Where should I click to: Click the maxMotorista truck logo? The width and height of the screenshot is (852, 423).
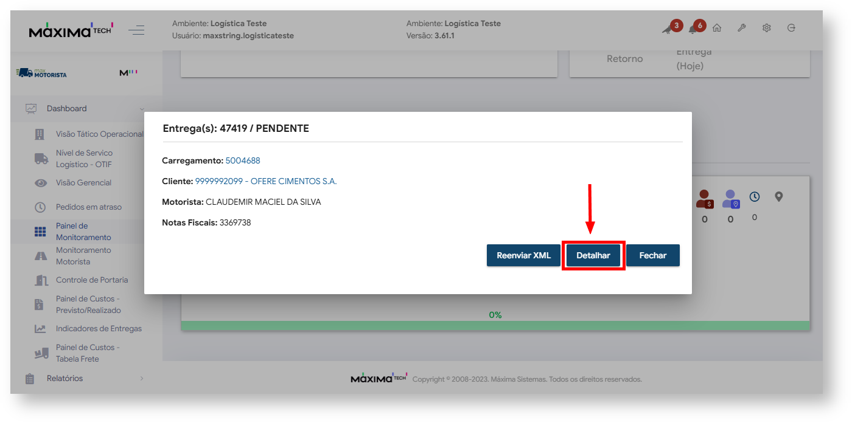pos(42,73)
